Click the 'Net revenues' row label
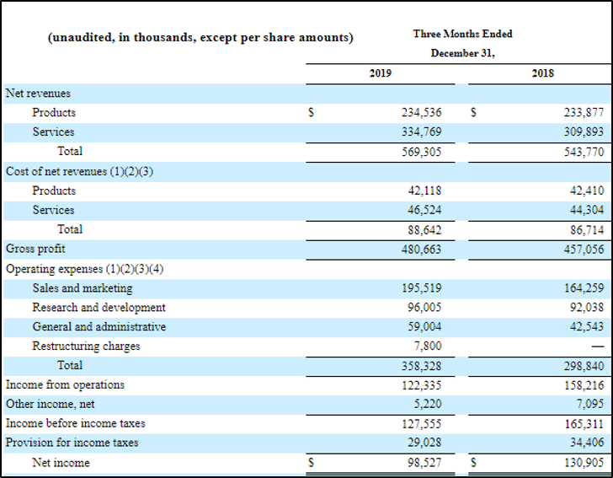 [x=38, y=94]
